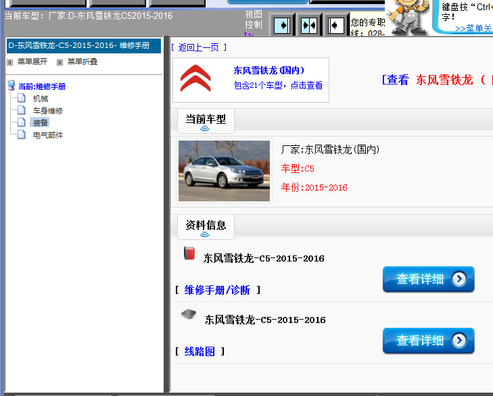Click the 车型:C5 text
Viewport: 493px width, 396px height.
[298, 168]
